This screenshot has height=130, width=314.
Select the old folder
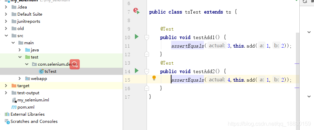(20, 28)
